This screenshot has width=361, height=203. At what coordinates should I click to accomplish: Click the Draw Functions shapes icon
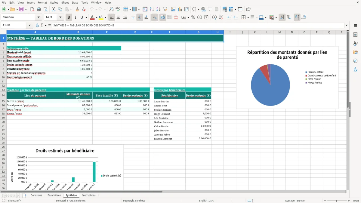[248, 9]
